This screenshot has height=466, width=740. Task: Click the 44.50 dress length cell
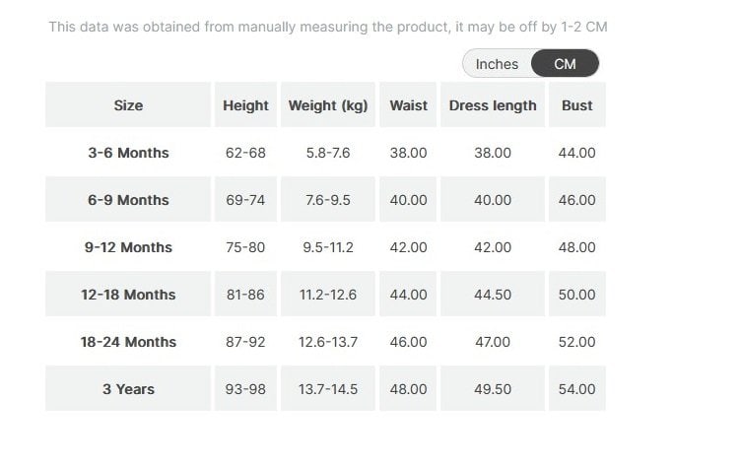coord(493,295)
